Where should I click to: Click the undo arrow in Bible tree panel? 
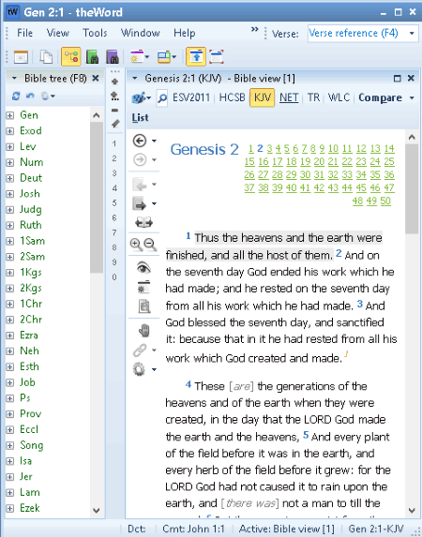[30, 97]
